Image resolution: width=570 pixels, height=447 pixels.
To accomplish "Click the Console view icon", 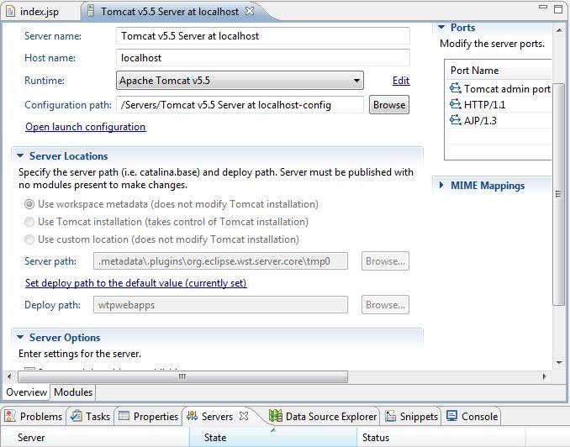I will point(451,415).
